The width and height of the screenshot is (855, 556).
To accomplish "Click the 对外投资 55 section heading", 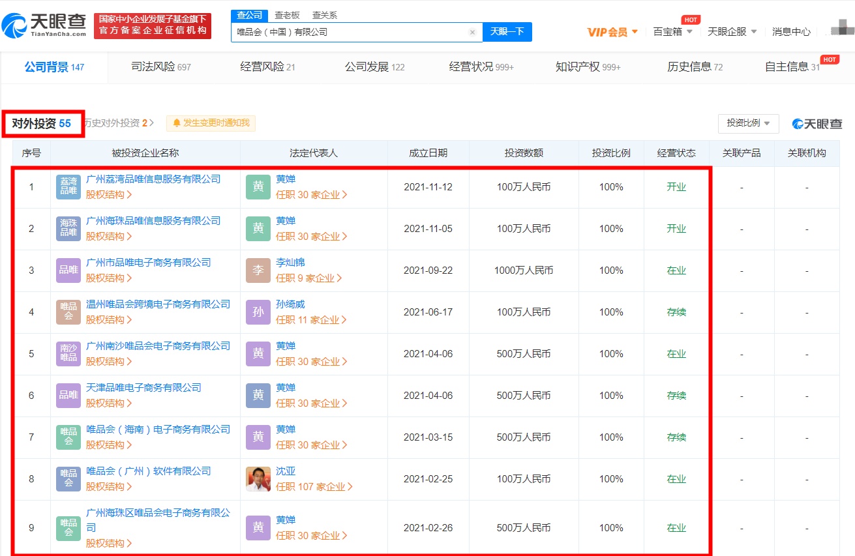I will tap(42, 123).
